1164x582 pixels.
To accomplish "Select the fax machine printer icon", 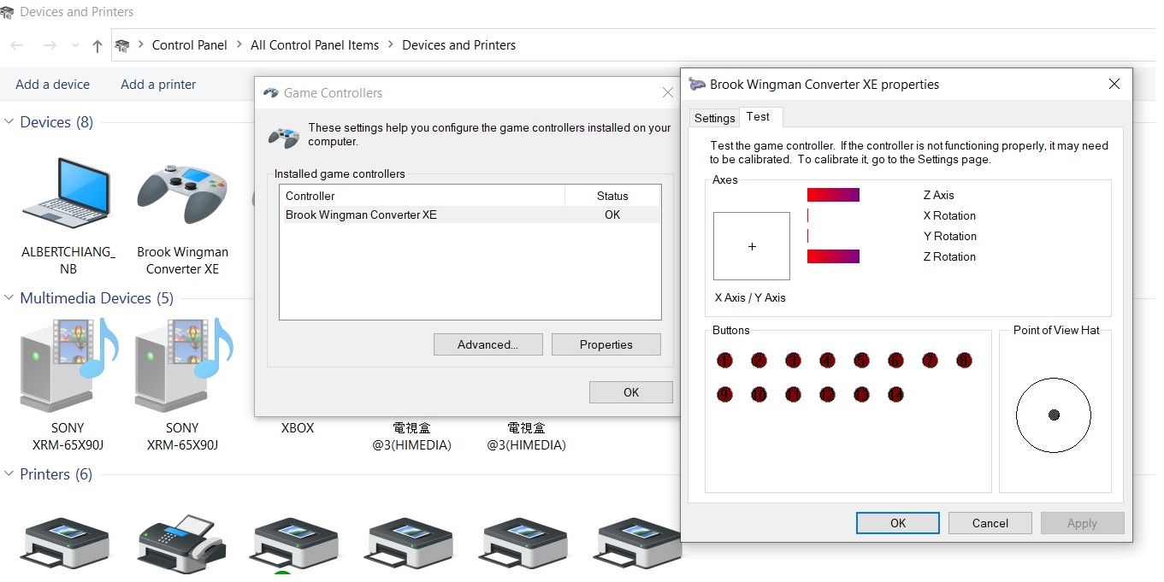I will tap(182, 544).
